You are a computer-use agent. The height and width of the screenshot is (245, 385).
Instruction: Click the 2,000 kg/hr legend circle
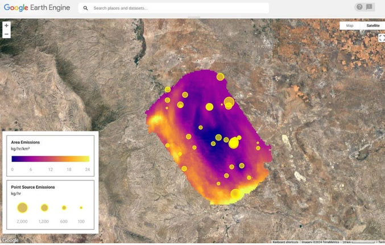[22, 207]
